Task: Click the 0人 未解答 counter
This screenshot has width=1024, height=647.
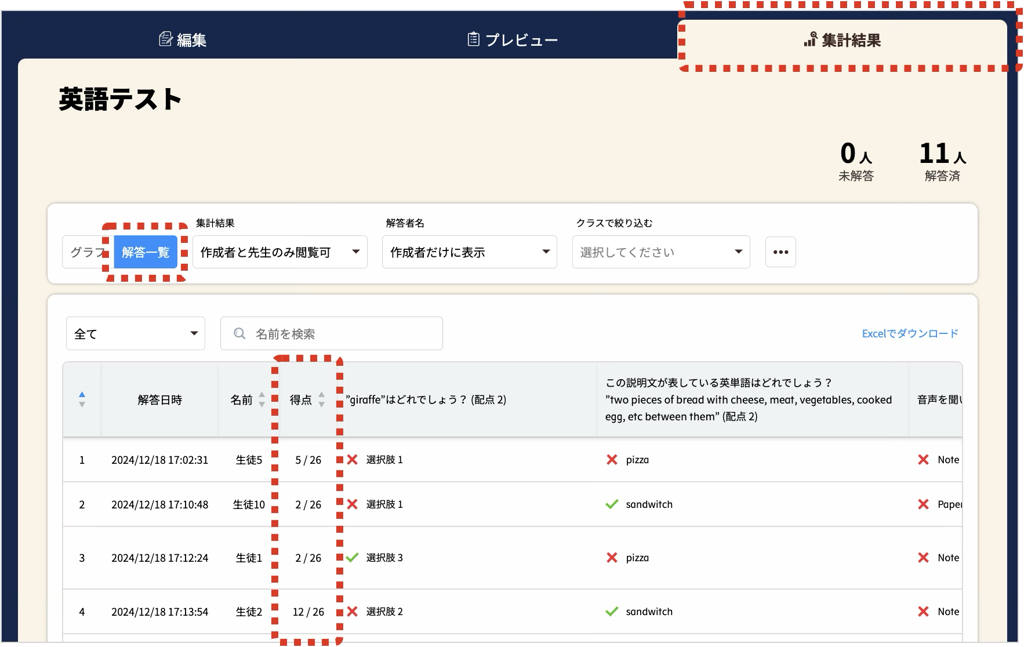Action: (856, 162)
